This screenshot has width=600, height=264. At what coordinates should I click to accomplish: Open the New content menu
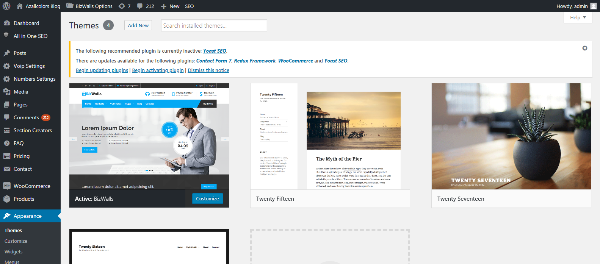pos(170,6)
